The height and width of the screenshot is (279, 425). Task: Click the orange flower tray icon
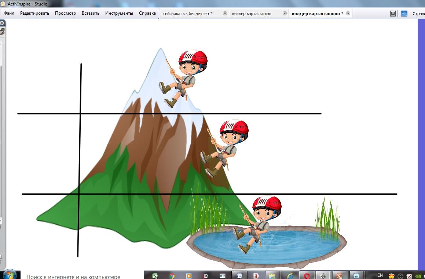point(391,276)
